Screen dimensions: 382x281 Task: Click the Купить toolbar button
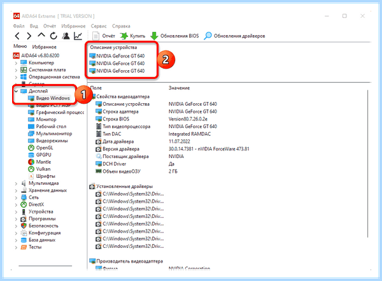132,36
